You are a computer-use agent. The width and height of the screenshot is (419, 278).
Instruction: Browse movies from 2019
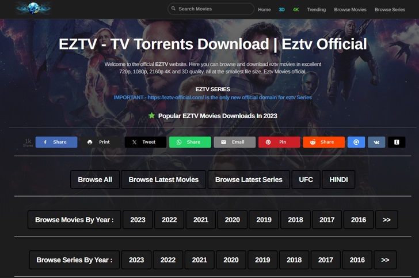pyautogui.click(x=264, y=220)
